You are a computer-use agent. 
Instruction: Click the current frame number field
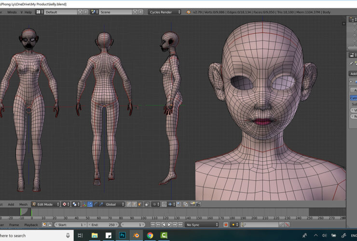click(x=133, y=225)
